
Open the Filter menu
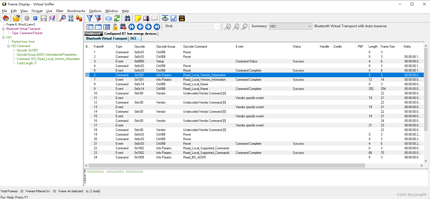click(x=60, y=11)
